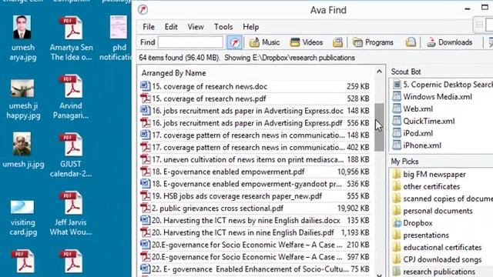Image resolution: width=493 pixels, height=277 pixels.
Task: Select 15. coverage of research news.pdf
Action: [x=255, y=98]
